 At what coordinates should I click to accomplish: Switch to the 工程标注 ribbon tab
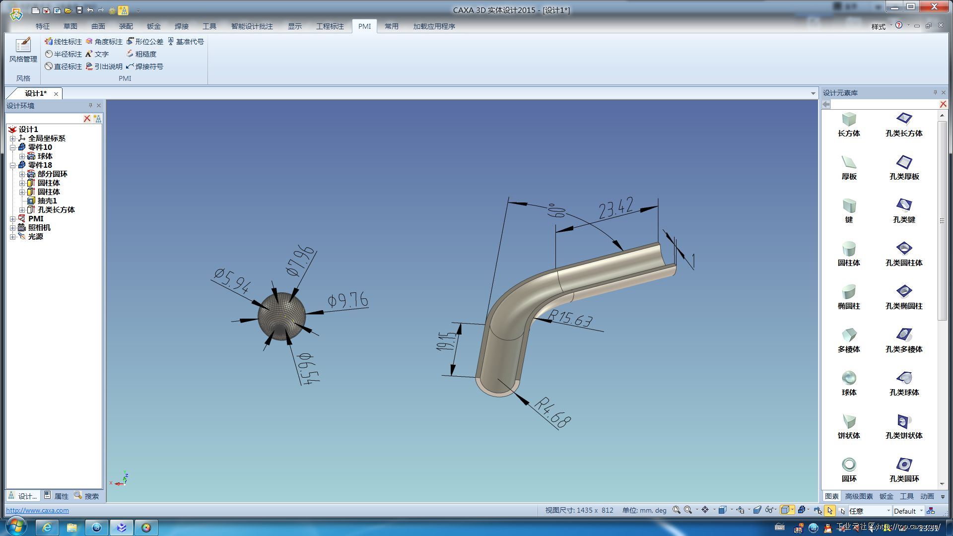[330, 26]
